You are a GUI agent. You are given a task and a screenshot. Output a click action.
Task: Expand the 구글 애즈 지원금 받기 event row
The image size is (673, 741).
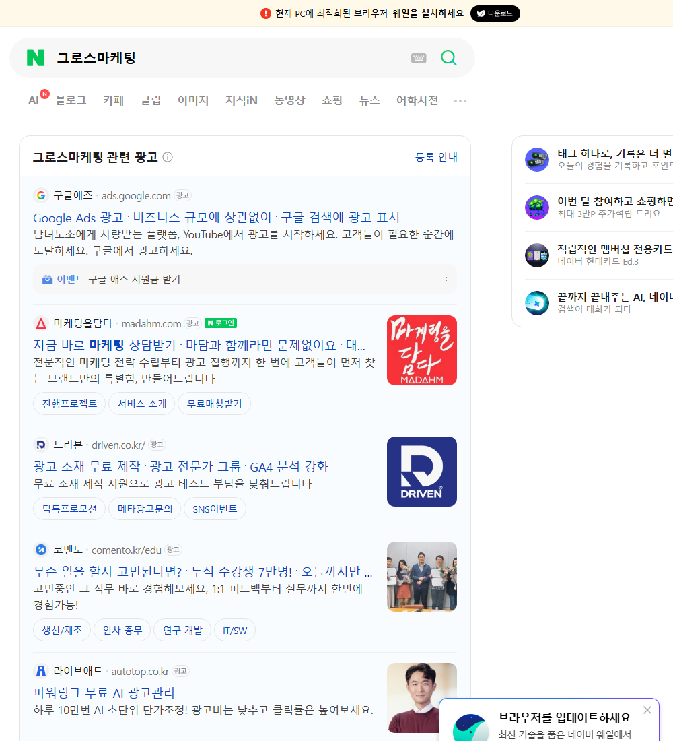tap(245, 280)
